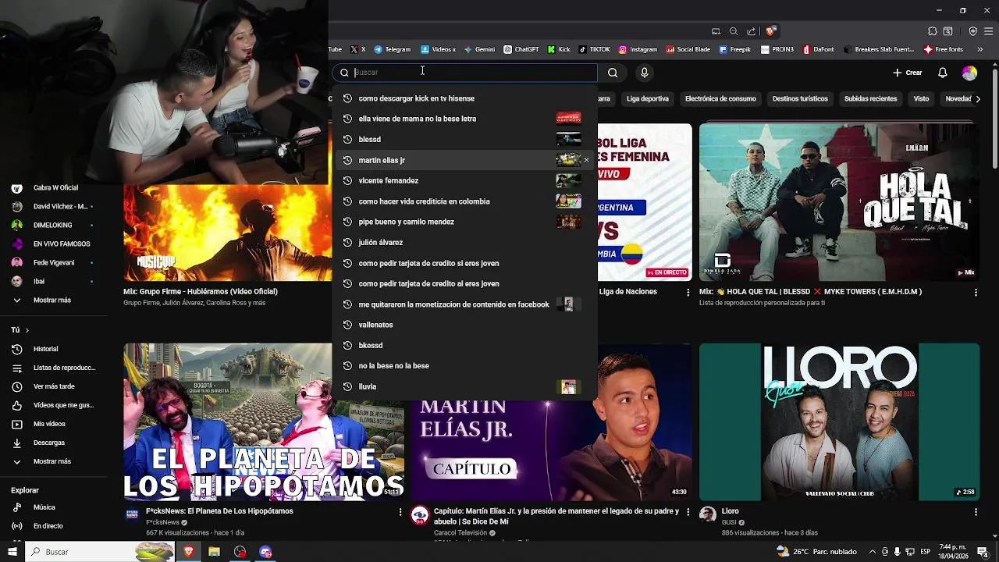Image resolution: width=999 pixels, height=562 pixels.
Task: Open the Windows Start menu
Action: [12, 552]
